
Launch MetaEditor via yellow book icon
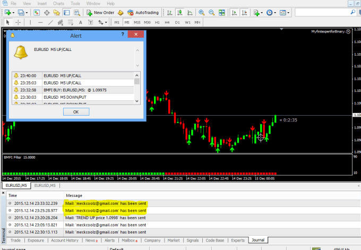click(x=121, y=12)
